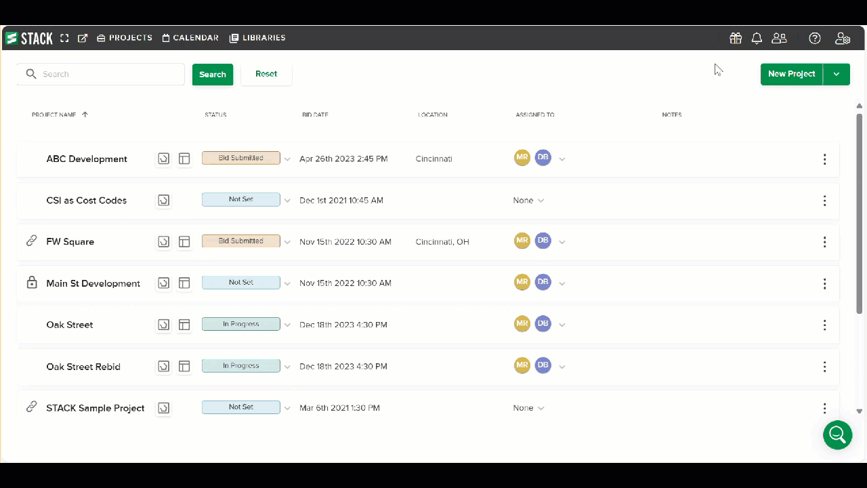This screenshot has width=867, height=488.
Task: Click the green Search button
Action: [x=212, y=75]
